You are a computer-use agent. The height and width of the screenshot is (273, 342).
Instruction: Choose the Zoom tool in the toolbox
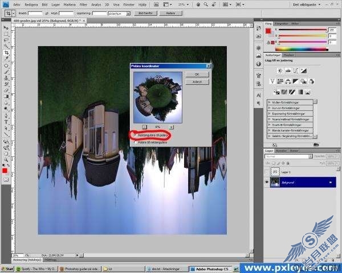(6, 160)
